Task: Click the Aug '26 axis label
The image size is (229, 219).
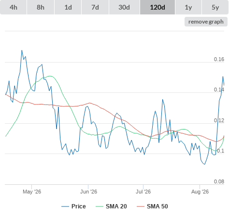Action: 200,192
